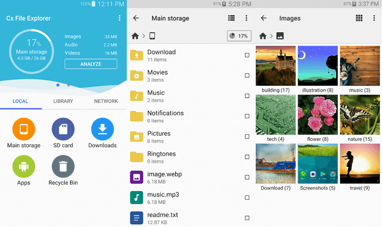382x227 pixels.
Task: Open overflow menu in Cx File Explorer header
Action: tap(120, 18)
